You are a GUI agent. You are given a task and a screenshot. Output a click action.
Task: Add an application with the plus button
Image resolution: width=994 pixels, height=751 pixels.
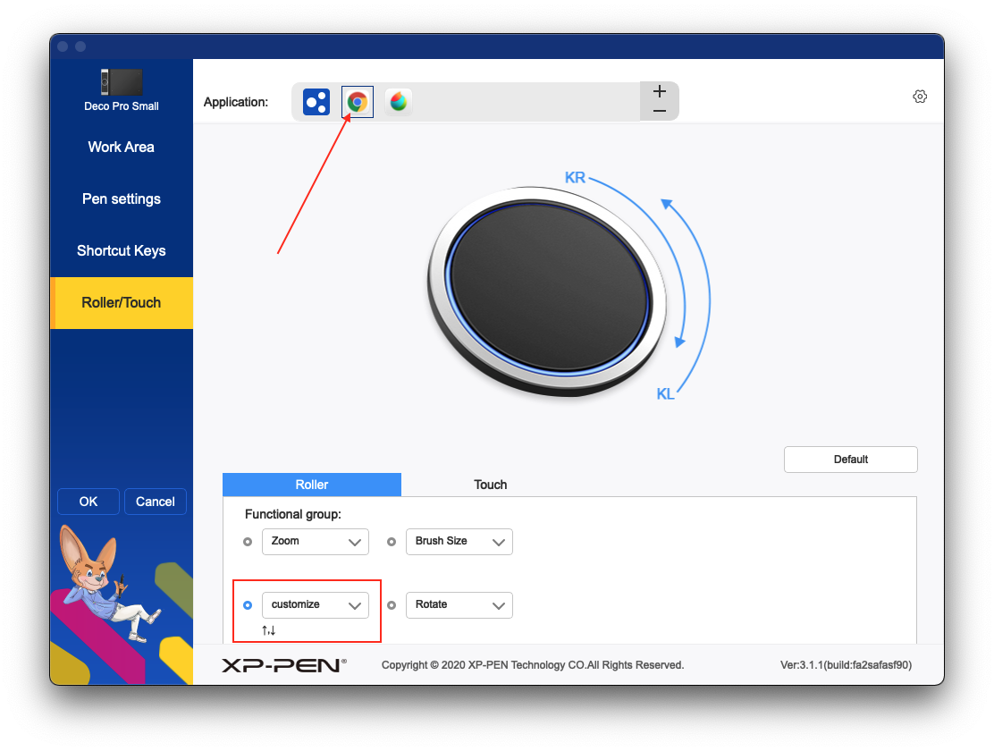[x=660, y=91]
